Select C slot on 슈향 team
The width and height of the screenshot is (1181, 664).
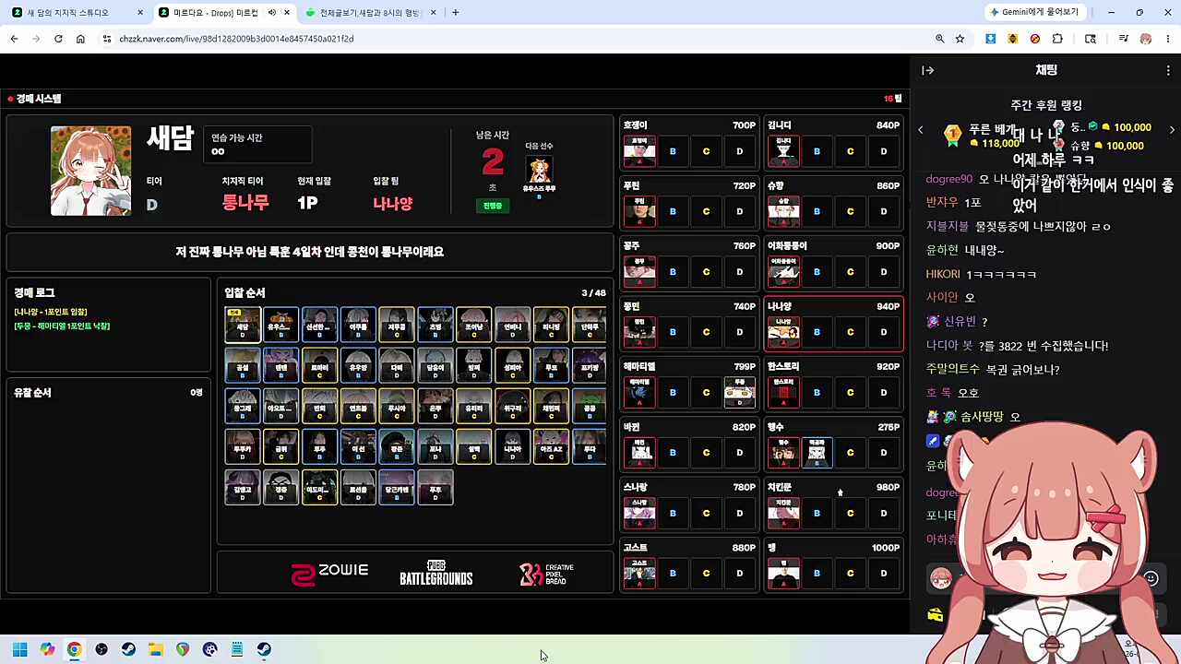[x=850, y=211]
